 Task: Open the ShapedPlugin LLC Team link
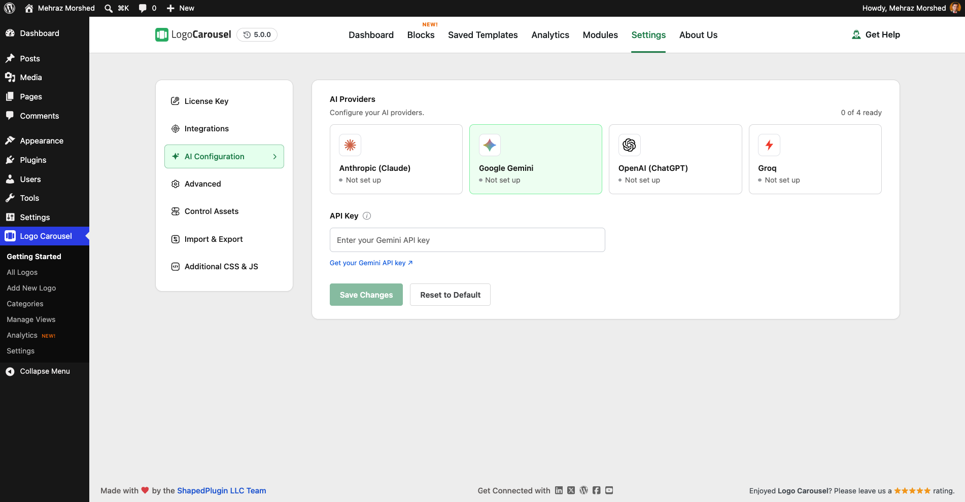(x=221, y=490)
